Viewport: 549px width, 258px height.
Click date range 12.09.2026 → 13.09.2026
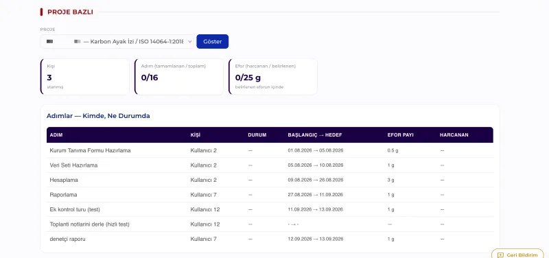316,239
